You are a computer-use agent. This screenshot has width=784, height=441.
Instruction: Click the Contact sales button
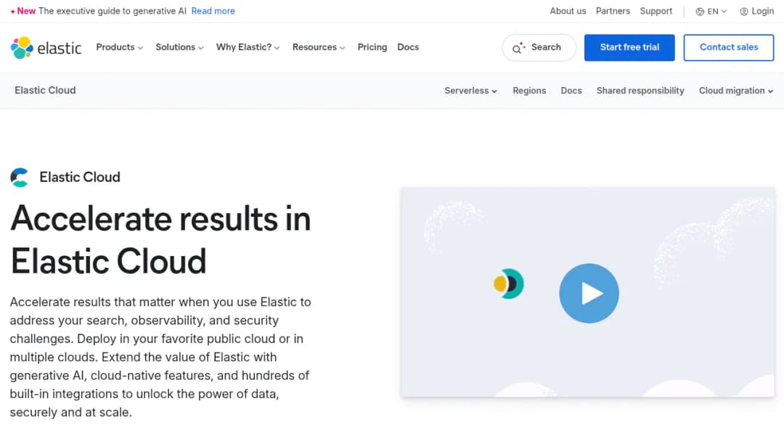coord(729,47)
